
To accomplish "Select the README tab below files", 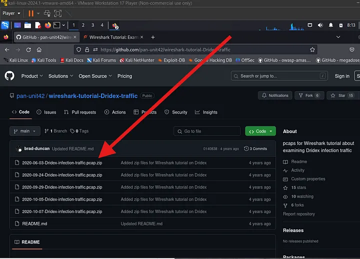I will [27, 242].
